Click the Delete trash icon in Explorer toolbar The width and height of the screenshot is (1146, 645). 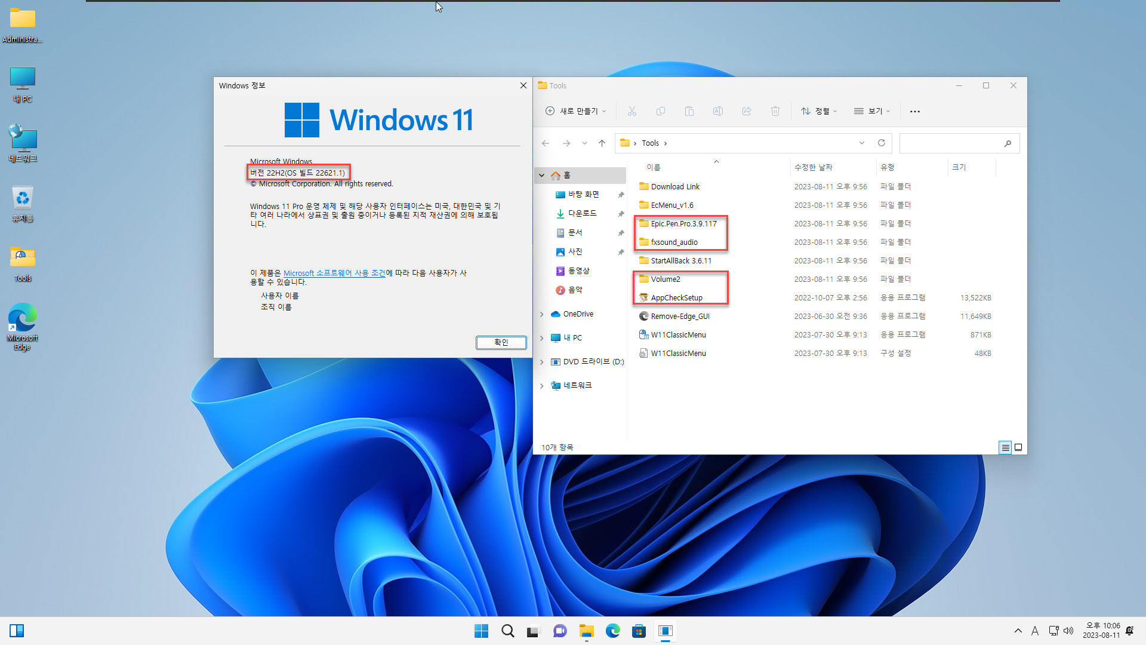775,111
